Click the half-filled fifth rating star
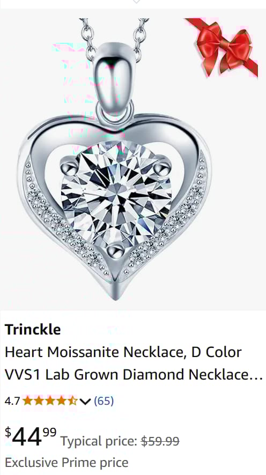 coord(72,401)
